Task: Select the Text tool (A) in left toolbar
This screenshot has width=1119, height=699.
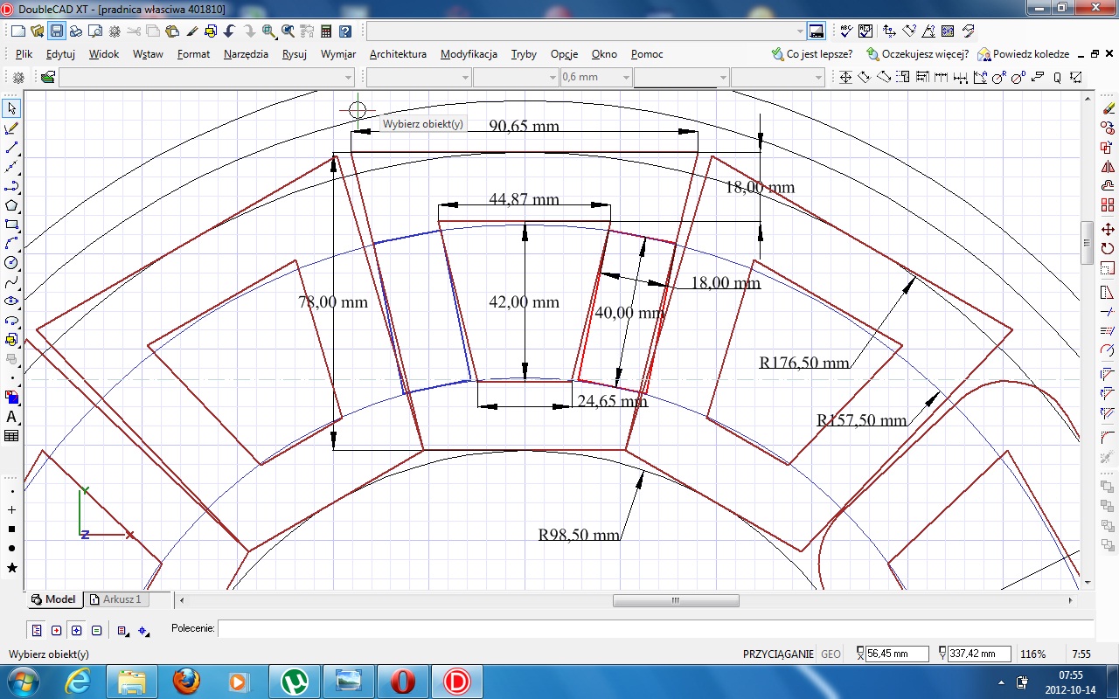Action: coord(11,417)
